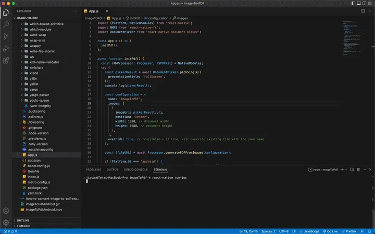
Task: Close the terminal panel
Action: (x=370, y=169)
